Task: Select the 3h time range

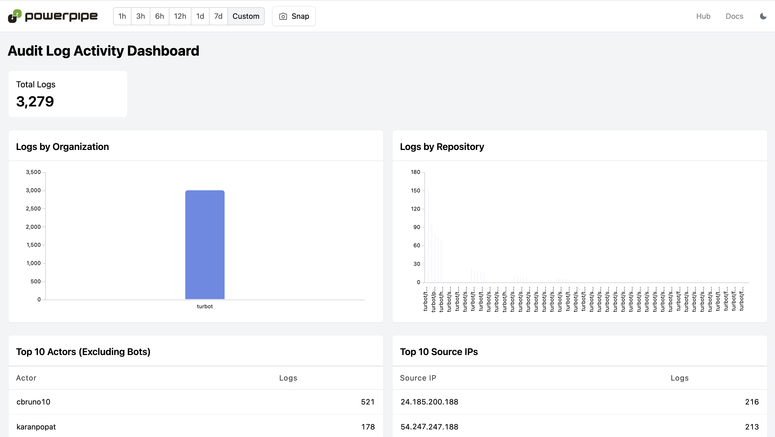Action: point(141,16)
